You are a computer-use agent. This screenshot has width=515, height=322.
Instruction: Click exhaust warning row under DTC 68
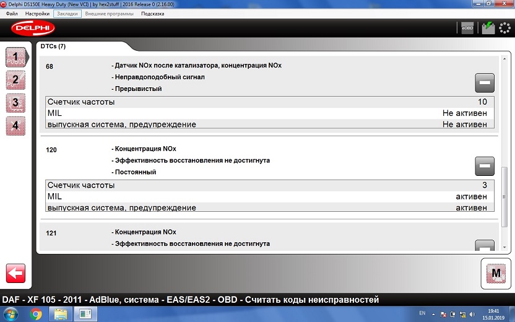tap(269, 124)
